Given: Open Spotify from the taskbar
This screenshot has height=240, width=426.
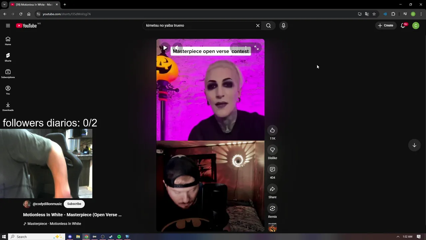Looking at the screenshot, I should click(x=119, y=237).
